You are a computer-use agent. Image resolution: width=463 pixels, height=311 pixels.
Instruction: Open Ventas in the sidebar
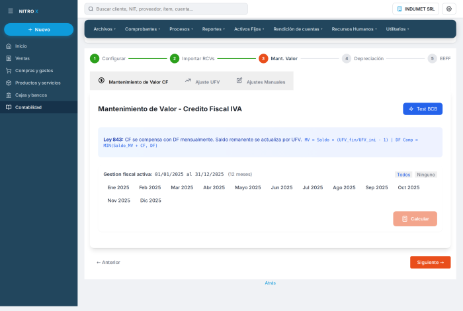coord(38,58)
